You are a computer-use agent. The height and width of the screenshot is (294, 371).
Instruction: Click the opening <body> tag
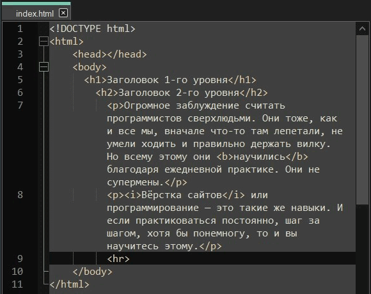(90, 67)
